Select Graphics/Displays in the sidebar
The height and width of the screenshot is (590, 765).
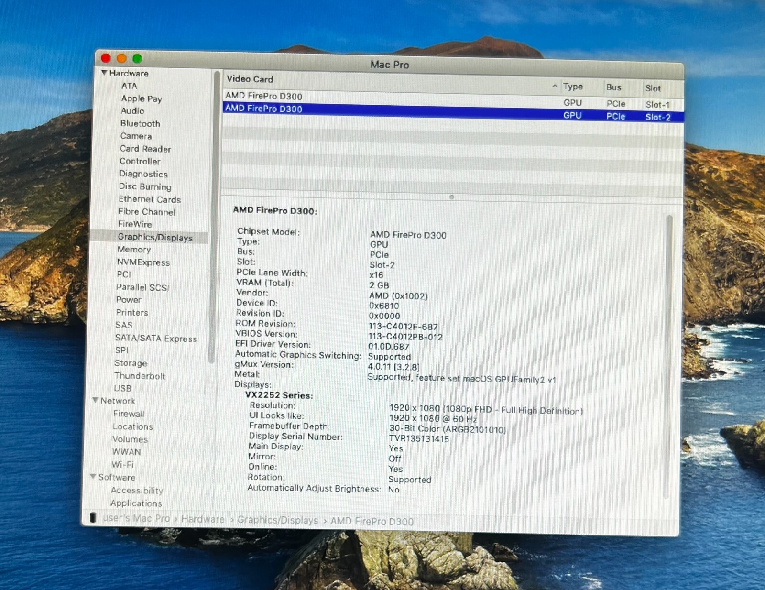(155, 237)
